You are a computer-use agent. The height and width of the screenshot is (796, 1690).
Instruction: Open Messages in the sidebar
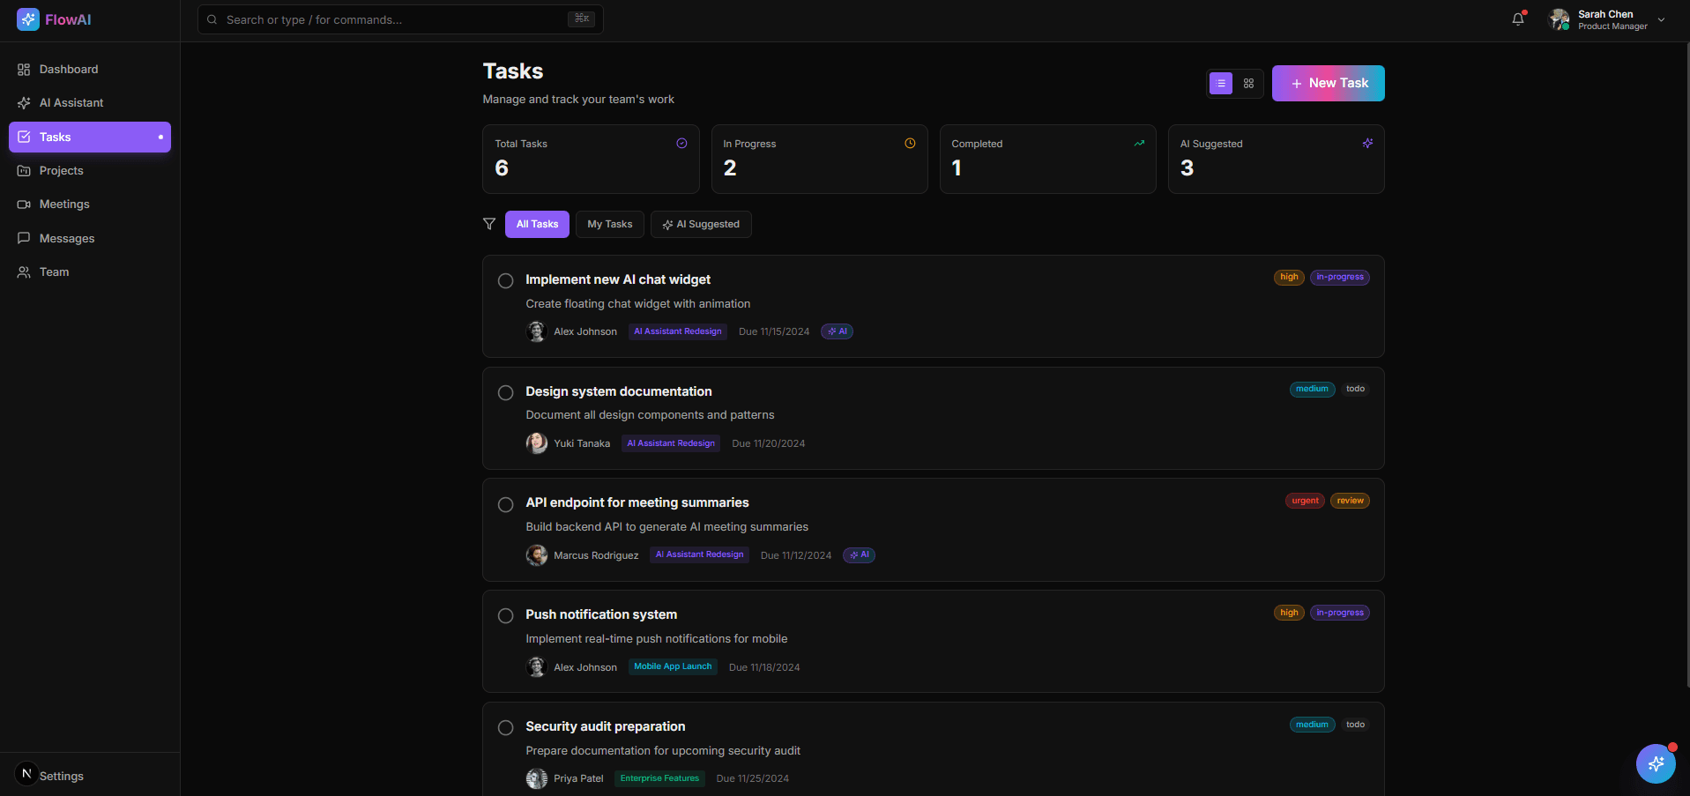66,238
